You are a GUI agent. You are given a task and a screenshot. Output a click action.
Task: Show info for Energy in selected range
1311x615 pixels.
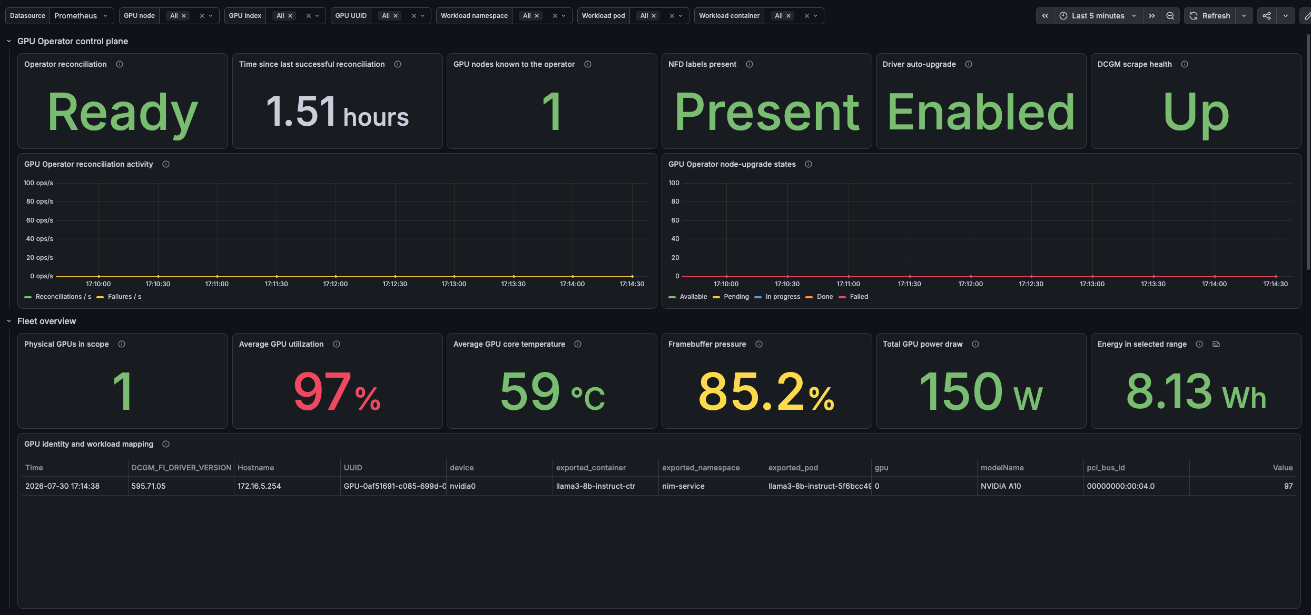click(1199, 344)
